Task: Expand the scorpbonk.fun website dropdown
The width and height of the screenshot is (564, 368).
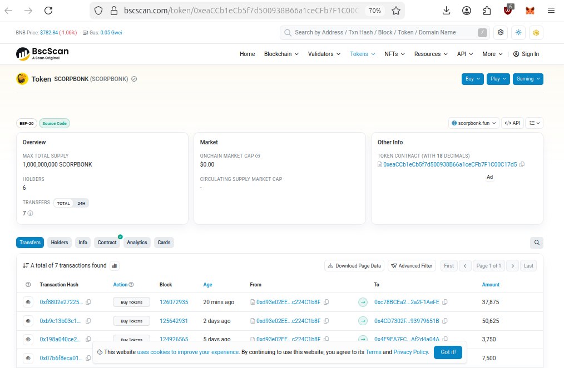Action: tap(474, 123)
